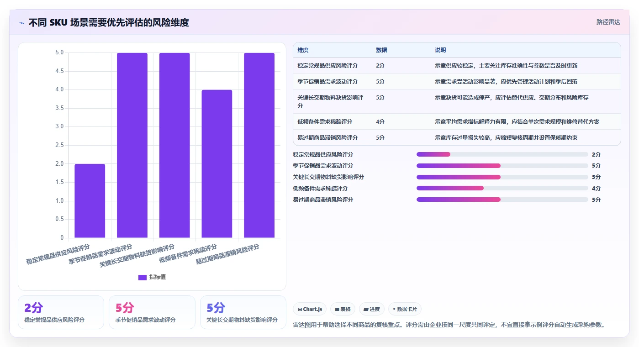Image resolution: width=639 pixels, height=347 pixels.
Task: Open the 2分 稳定常规品供应风险评分 card
Action: point(61,312)
